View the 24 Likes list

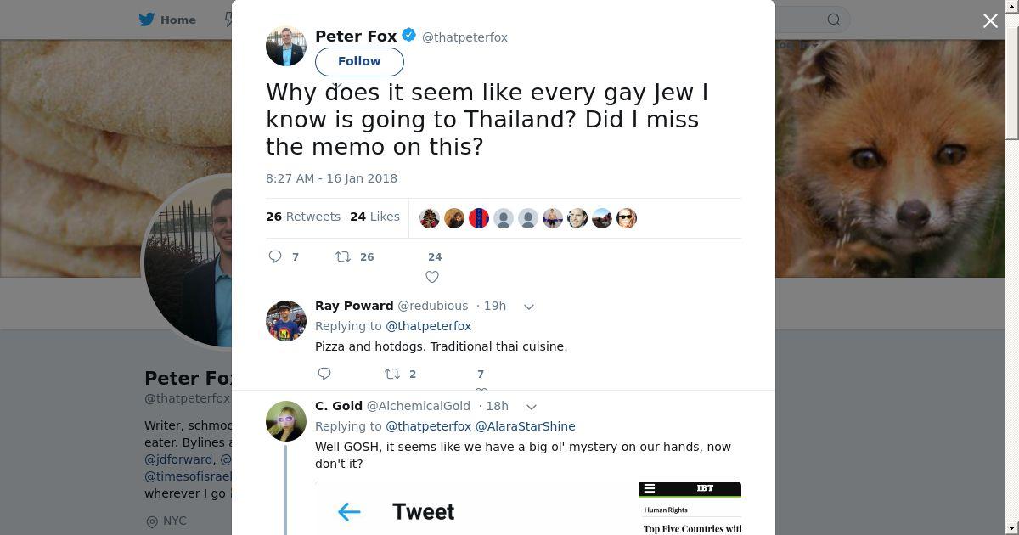click(375, 217)
